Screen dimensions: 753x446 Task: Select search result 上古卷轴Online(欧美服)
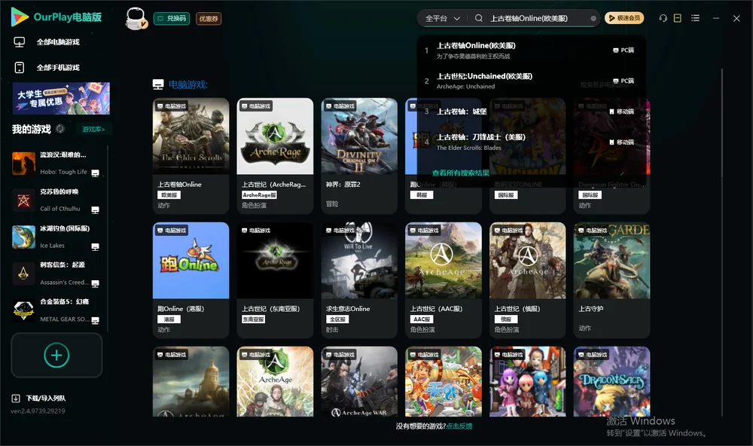[531, 50]
